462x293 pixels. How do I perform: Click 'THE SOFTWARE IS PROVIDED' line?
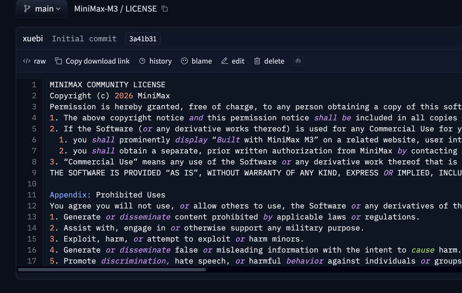(256, 173)
